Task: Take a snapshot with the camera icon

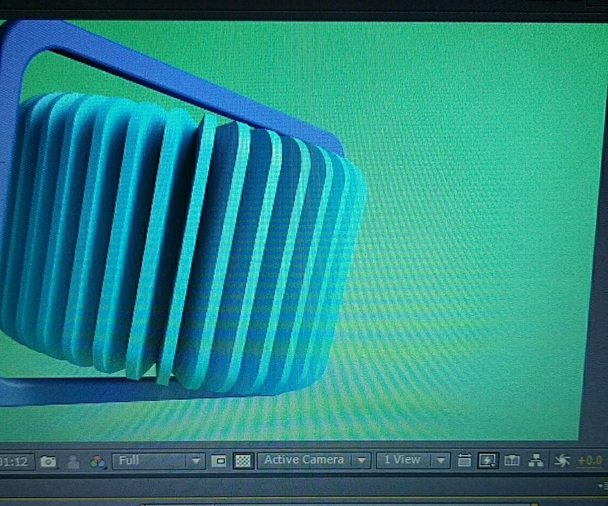Action: 48,461
